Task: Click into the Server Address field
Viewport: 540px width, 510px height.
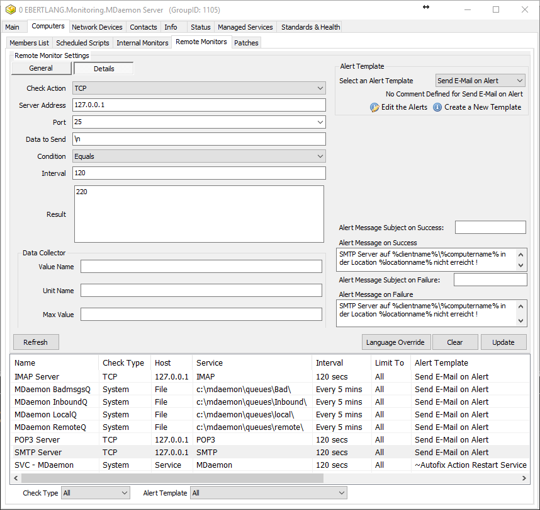Action: [x=199, y=105]
